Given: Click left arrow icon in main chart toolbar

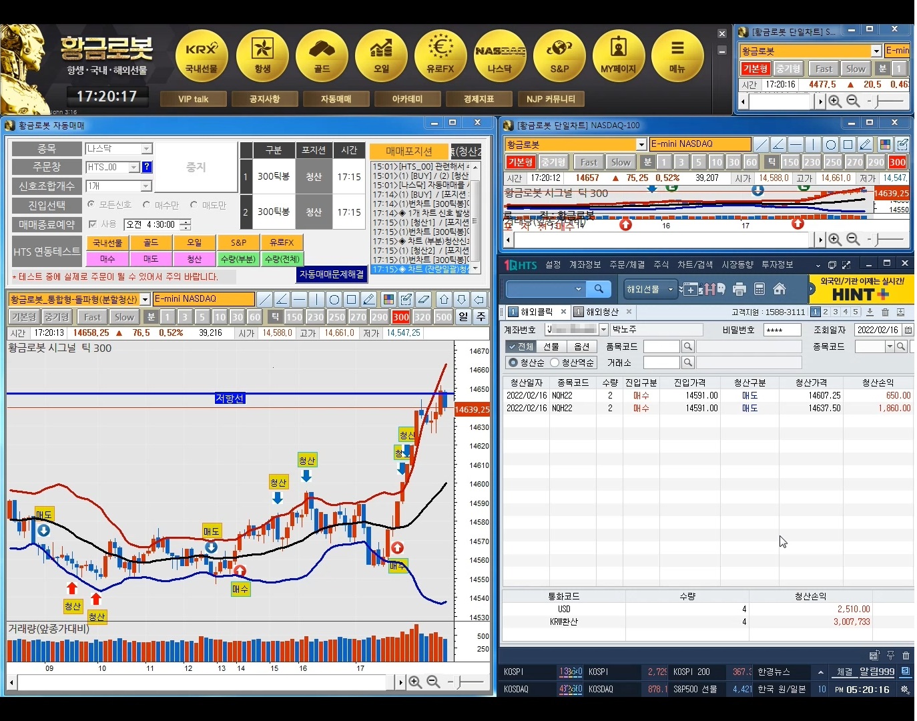Looking at the screenshot, I should click(479, 299).
